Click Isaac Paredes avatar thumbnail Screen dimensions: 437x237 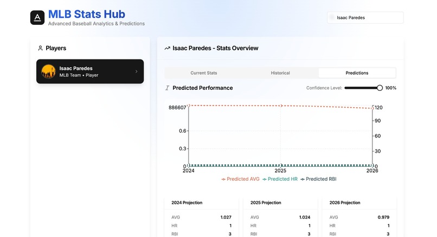click(48, 71)
